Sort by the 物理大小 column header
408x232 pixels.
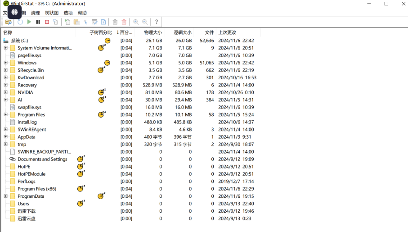[x=153, y=32]
